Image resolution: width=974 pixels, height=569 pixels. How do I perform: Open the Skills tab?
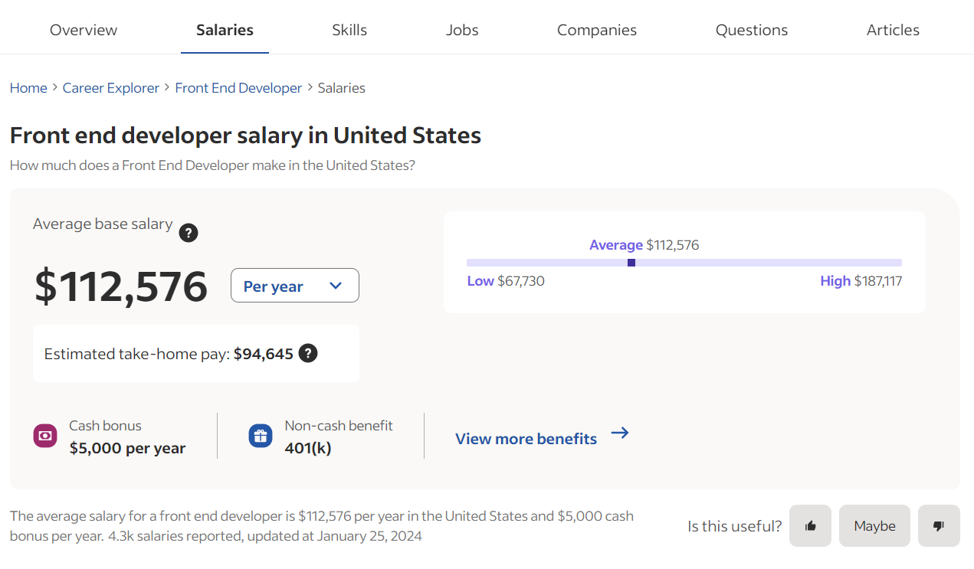[x=349, y=30]
